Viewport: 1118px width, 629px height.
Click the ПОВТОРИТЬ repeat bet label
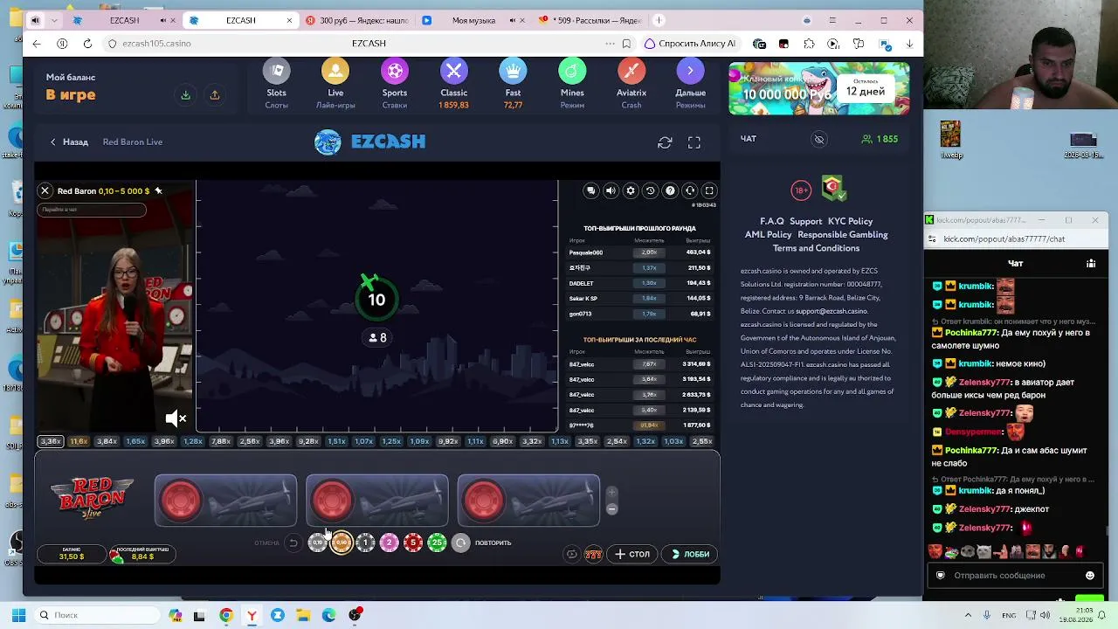(x=493, y=543)
